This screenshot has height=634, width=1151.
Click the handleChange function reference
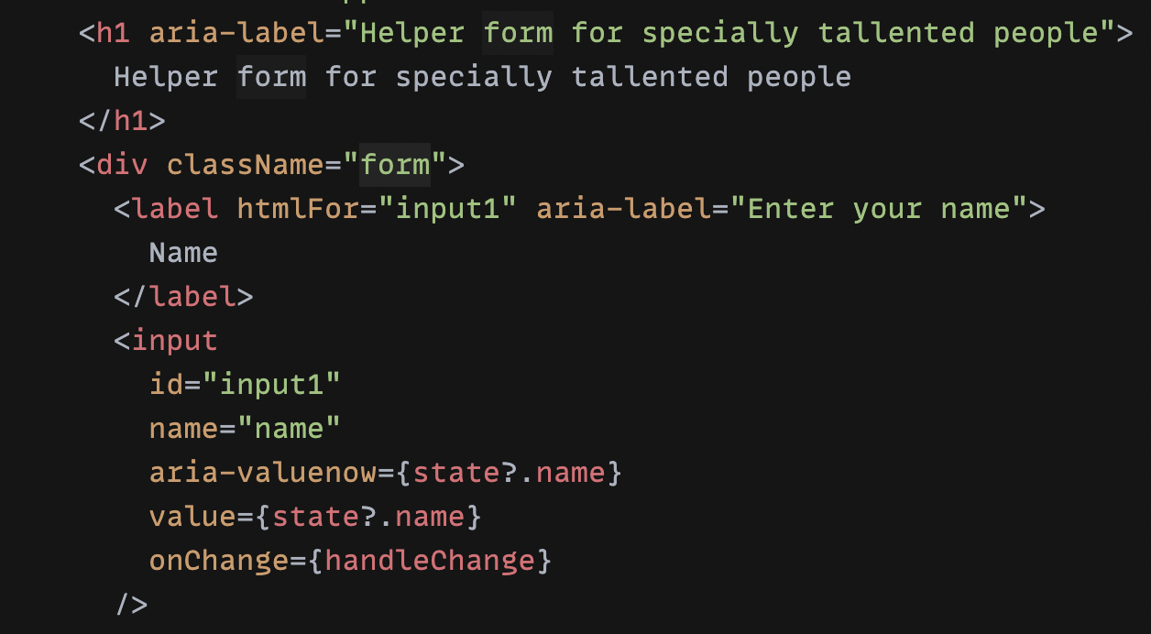pyautogui.click(x=429, y=561)
